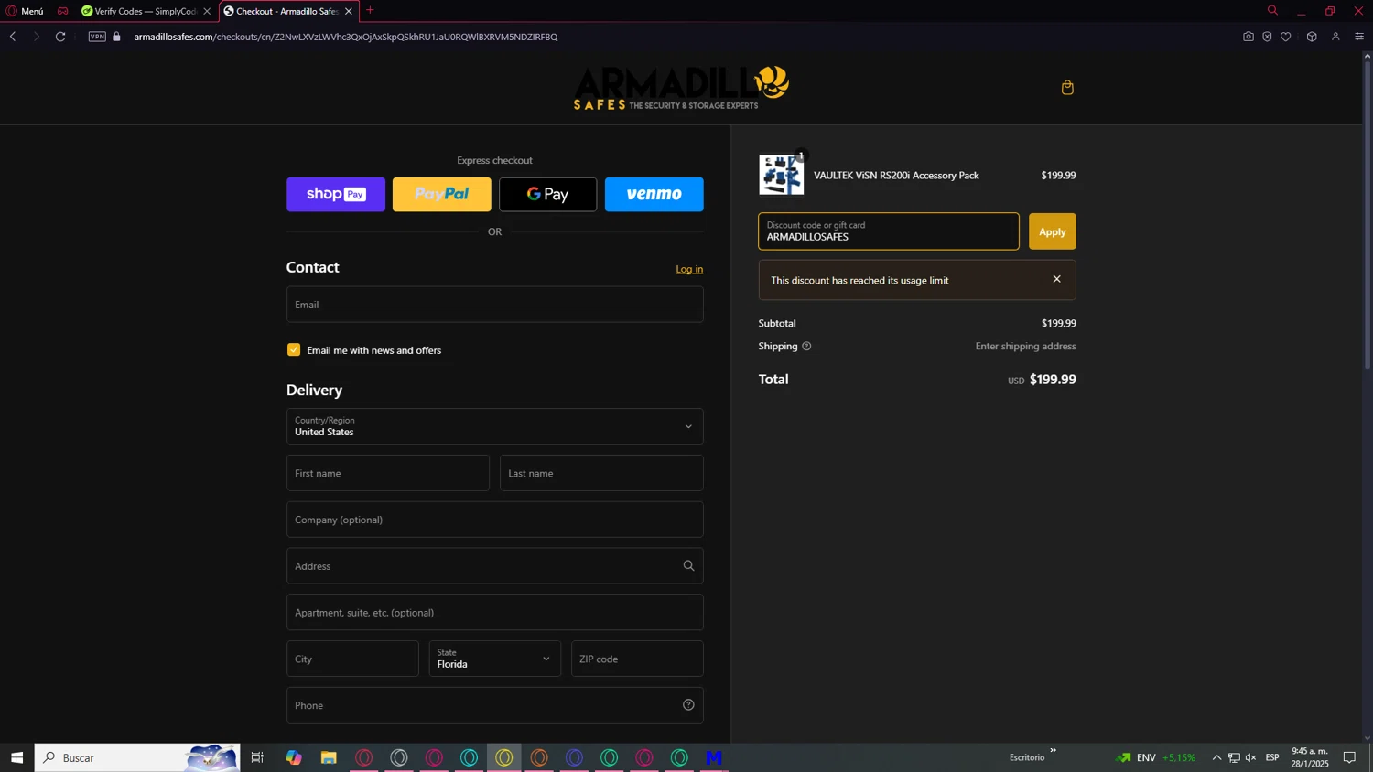
Task: Reload the page with refresh icon
Action: [x=60, y=37]
